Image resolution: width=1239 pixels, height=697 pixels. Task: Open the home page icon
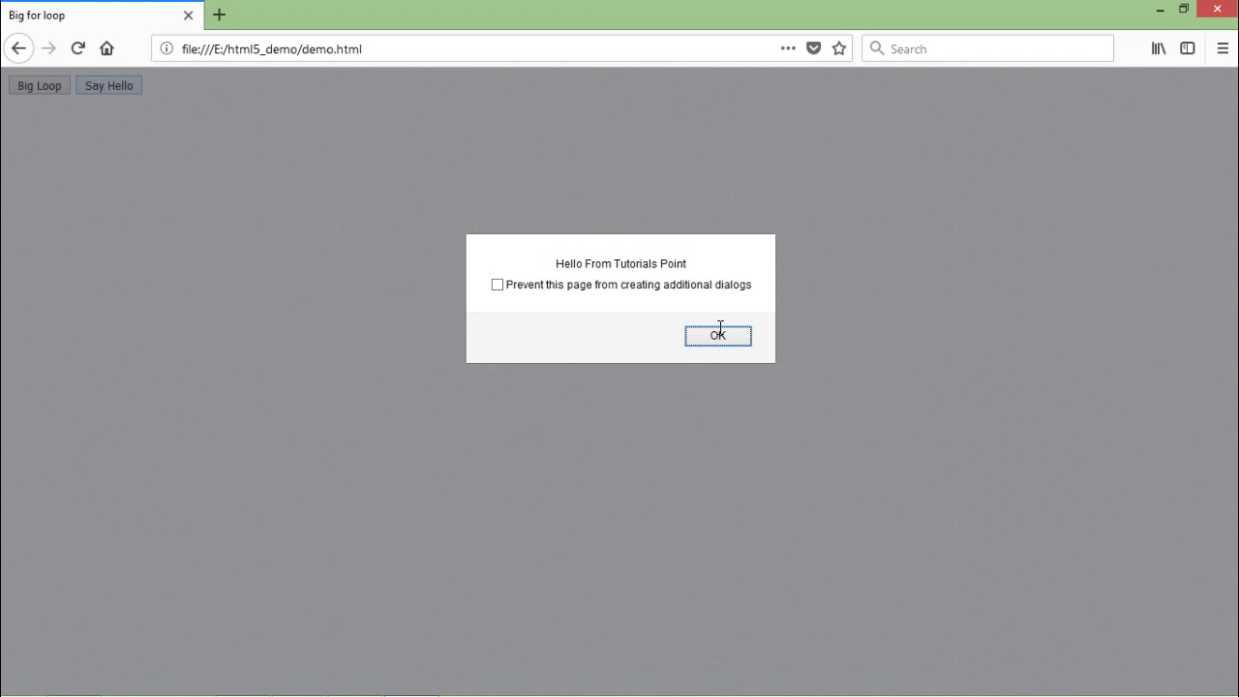pyautogui.click(x=106, y=48)
